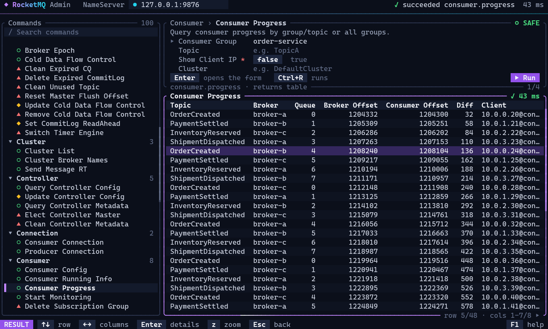The image size is (548, 329).
Task: Set Show Client IP to true
Action: [299, 60]
